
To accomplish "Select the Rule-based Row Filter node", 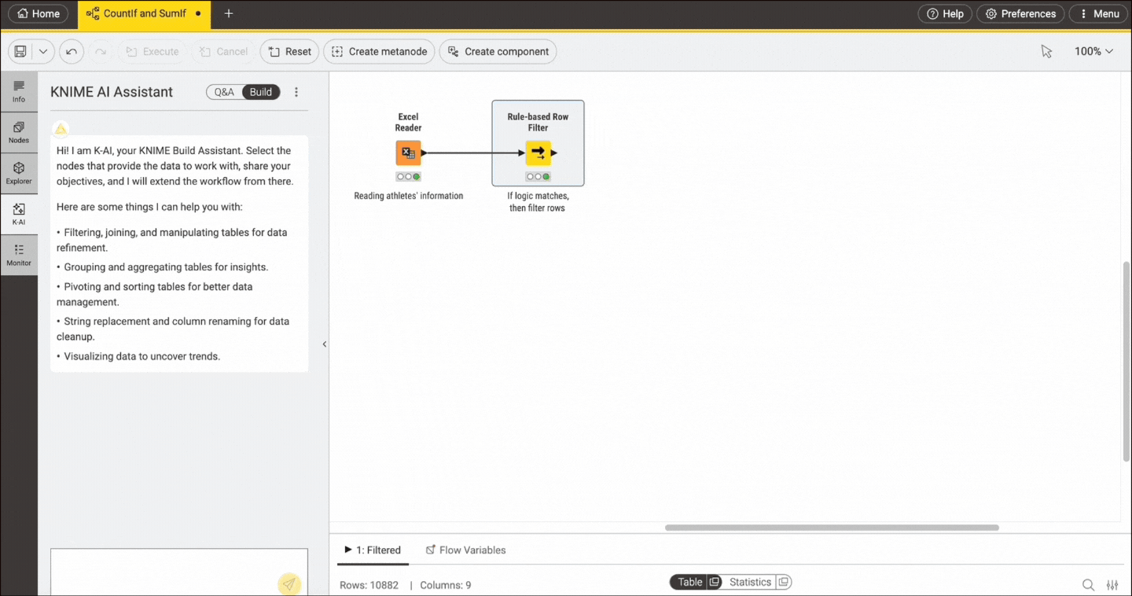I will coord(538,153).
